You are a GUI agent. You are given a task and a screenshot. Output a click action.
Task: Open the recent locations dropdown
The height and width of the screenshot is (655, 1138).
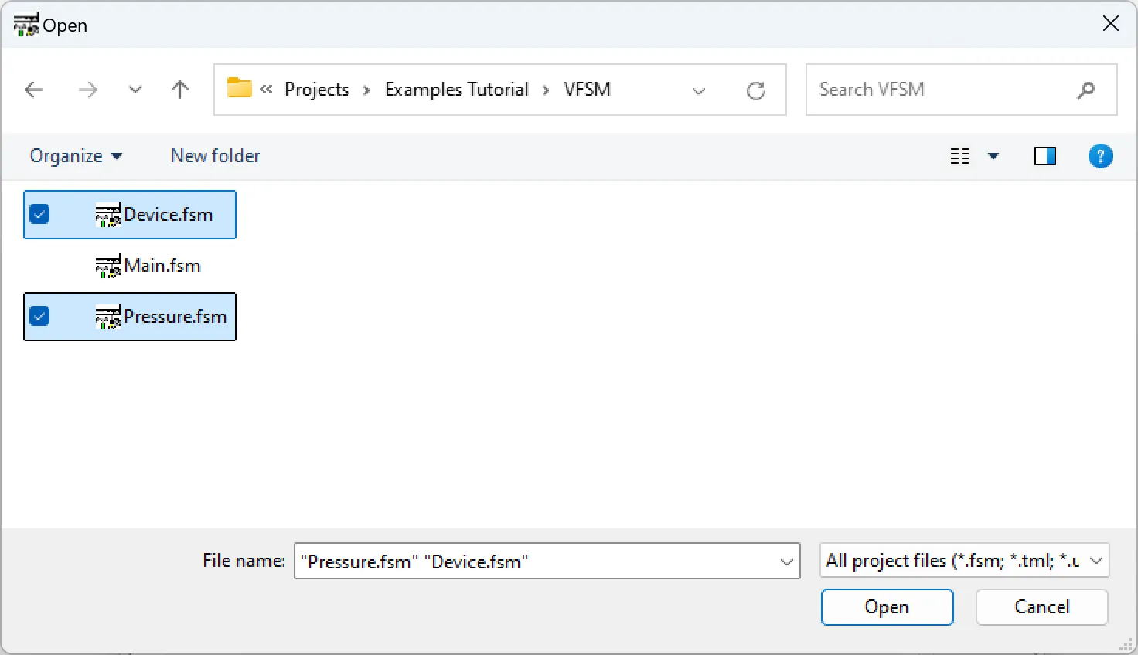[135, 90]
